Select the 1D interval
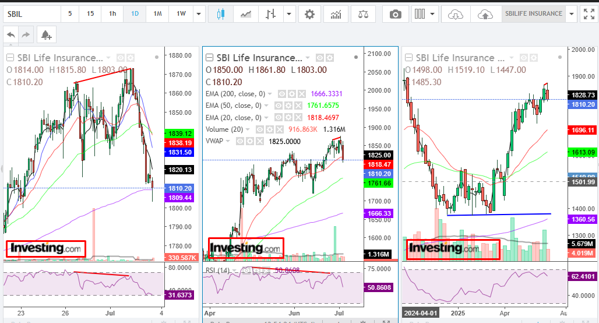Image resolution: width=599 pixels, height=323 pixels. (x=135, y=14)
